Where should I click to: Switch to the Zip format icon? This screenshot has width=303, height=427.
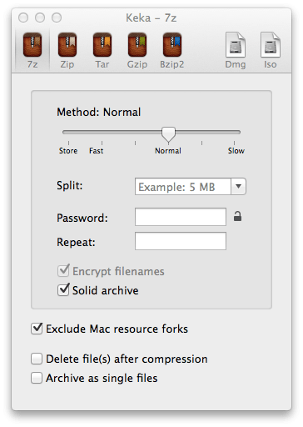(67, 45)
